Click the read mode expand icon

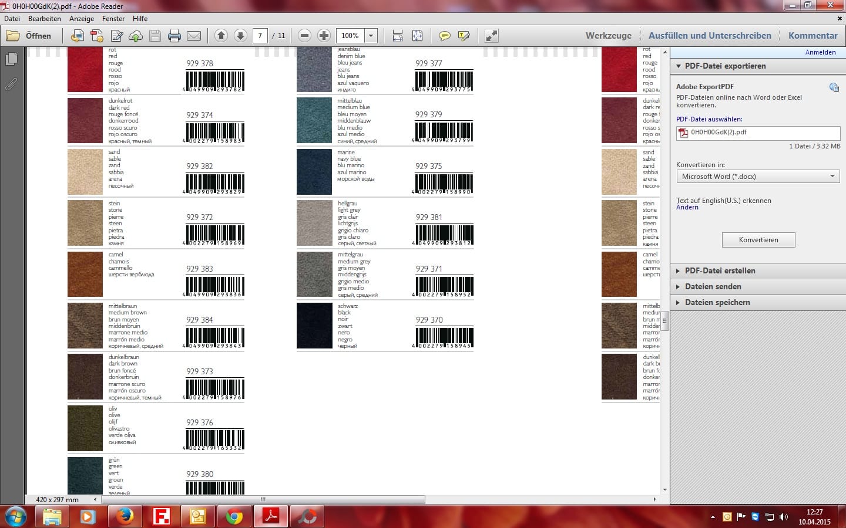(x=492, y=36)
